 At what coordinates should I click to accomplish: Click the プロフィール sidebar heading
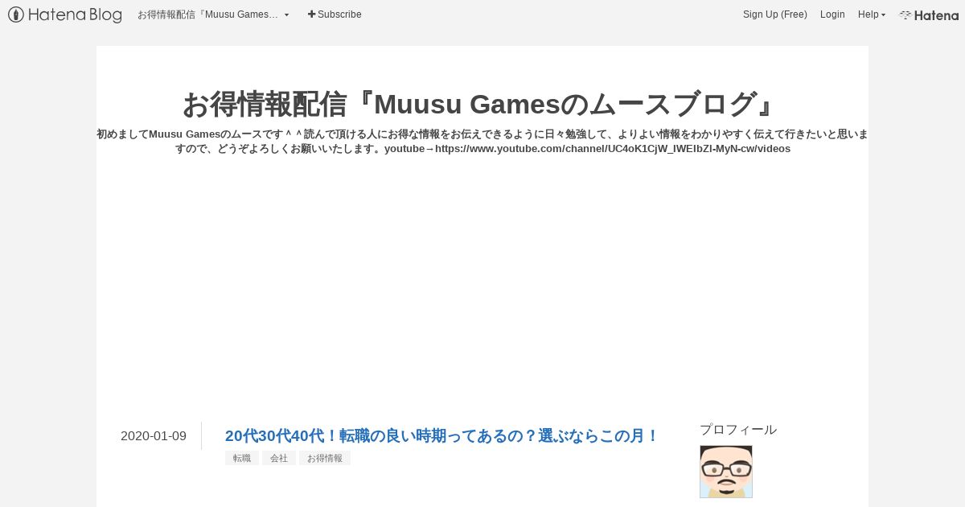pos(738,430)
